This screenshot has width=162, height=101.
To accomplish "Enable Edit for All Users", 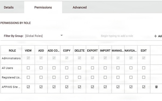I will point(144,68).
